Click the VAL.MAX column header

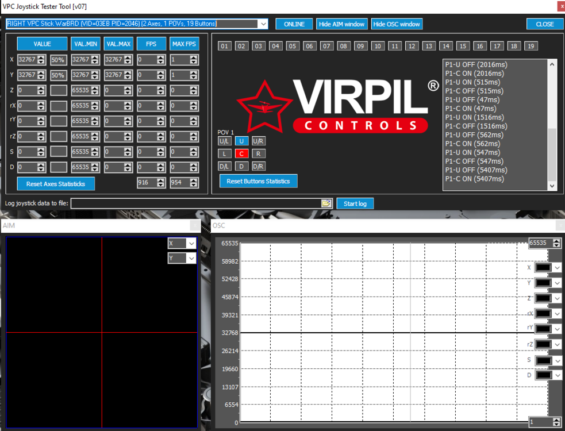click(x=118, y=44)
